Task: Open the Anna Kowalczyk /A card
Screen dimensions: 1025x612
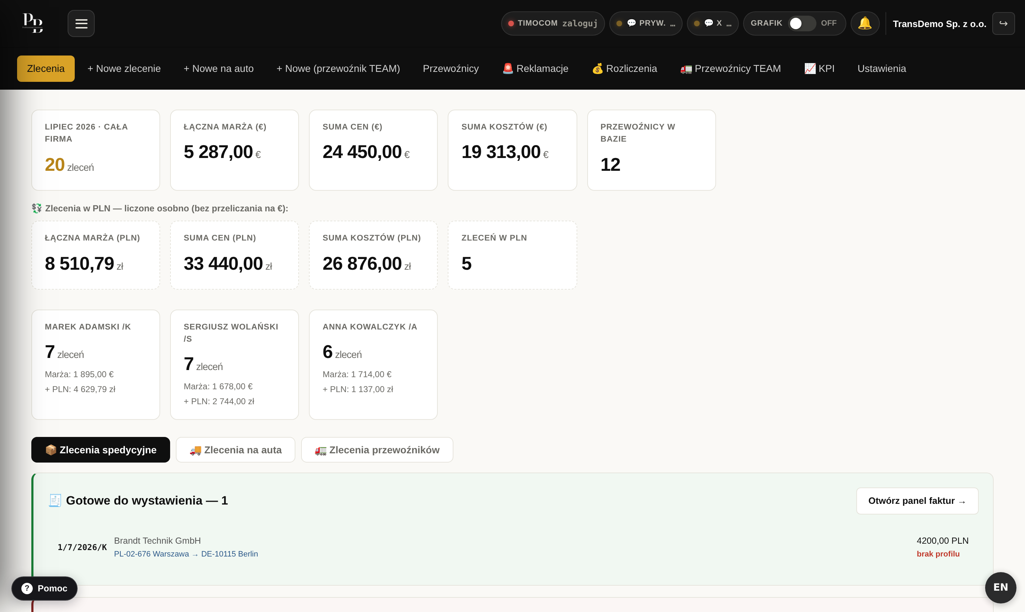Action: [x=373, y=365]
